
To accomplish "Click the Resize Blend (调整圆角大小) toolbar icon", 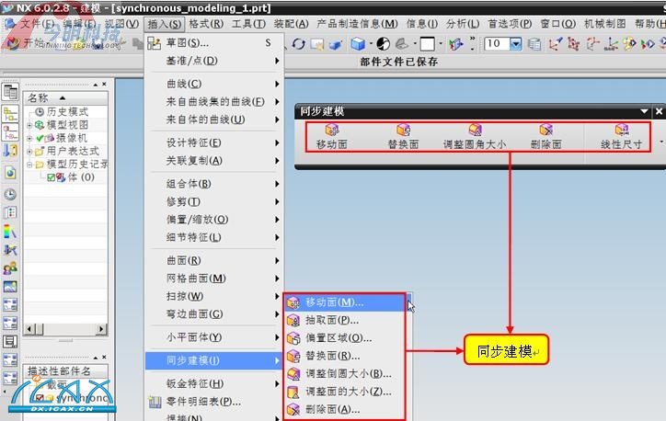I will (475, 130).
